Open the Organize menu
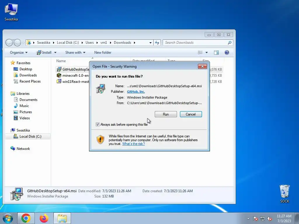The image size is (299, 224). click(18, 52)
